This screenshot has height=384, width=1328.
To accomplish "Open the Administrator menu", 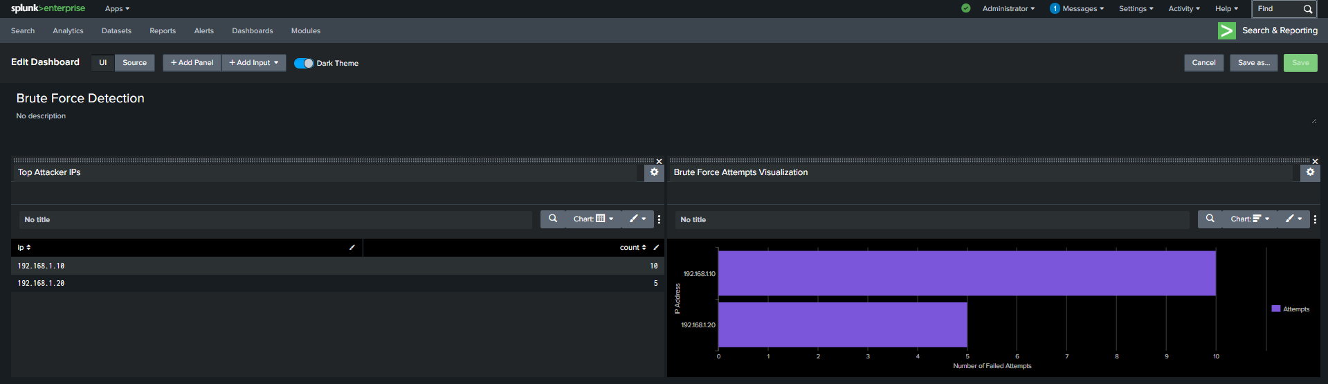I will (1008, 9).
